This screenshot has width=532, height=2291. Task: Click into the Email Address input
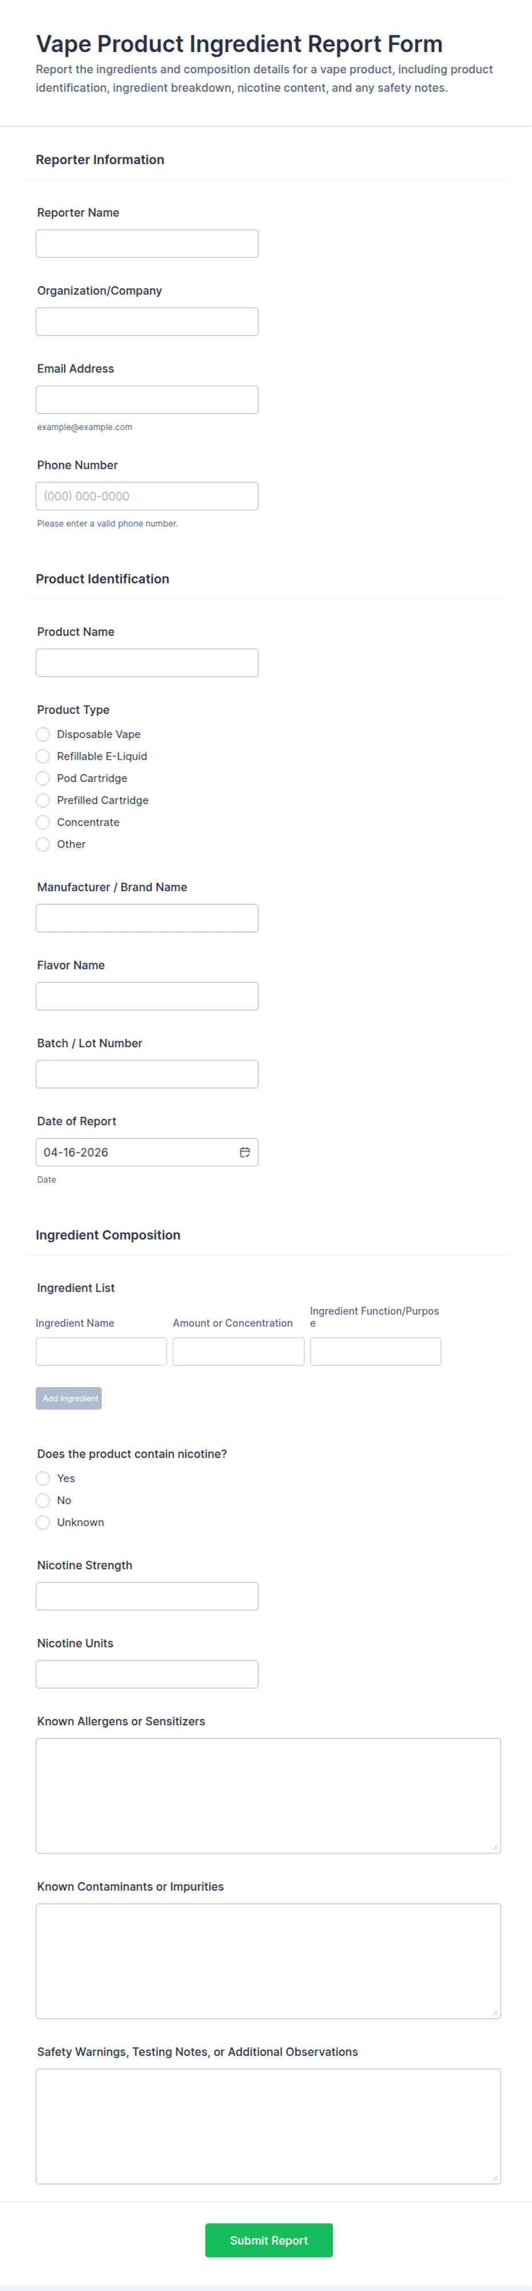click(x=147, y=399)
